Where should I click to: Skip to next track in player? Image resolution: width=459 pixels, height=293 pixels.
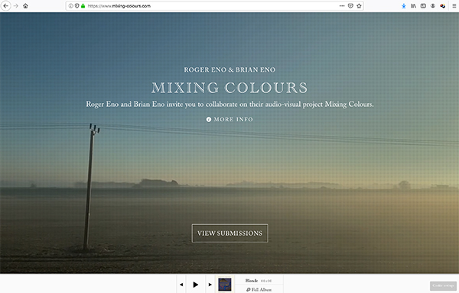[x=210, y=285]
